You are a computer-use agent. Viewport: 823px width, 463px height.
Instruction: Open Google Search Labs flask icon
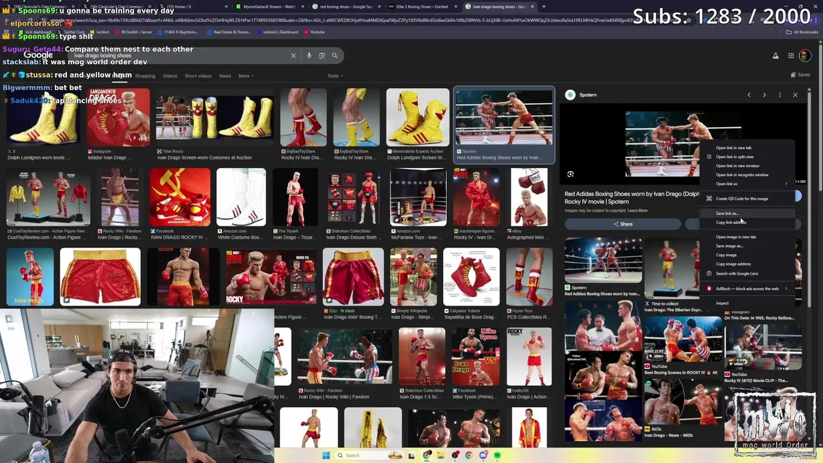(775, 56)
